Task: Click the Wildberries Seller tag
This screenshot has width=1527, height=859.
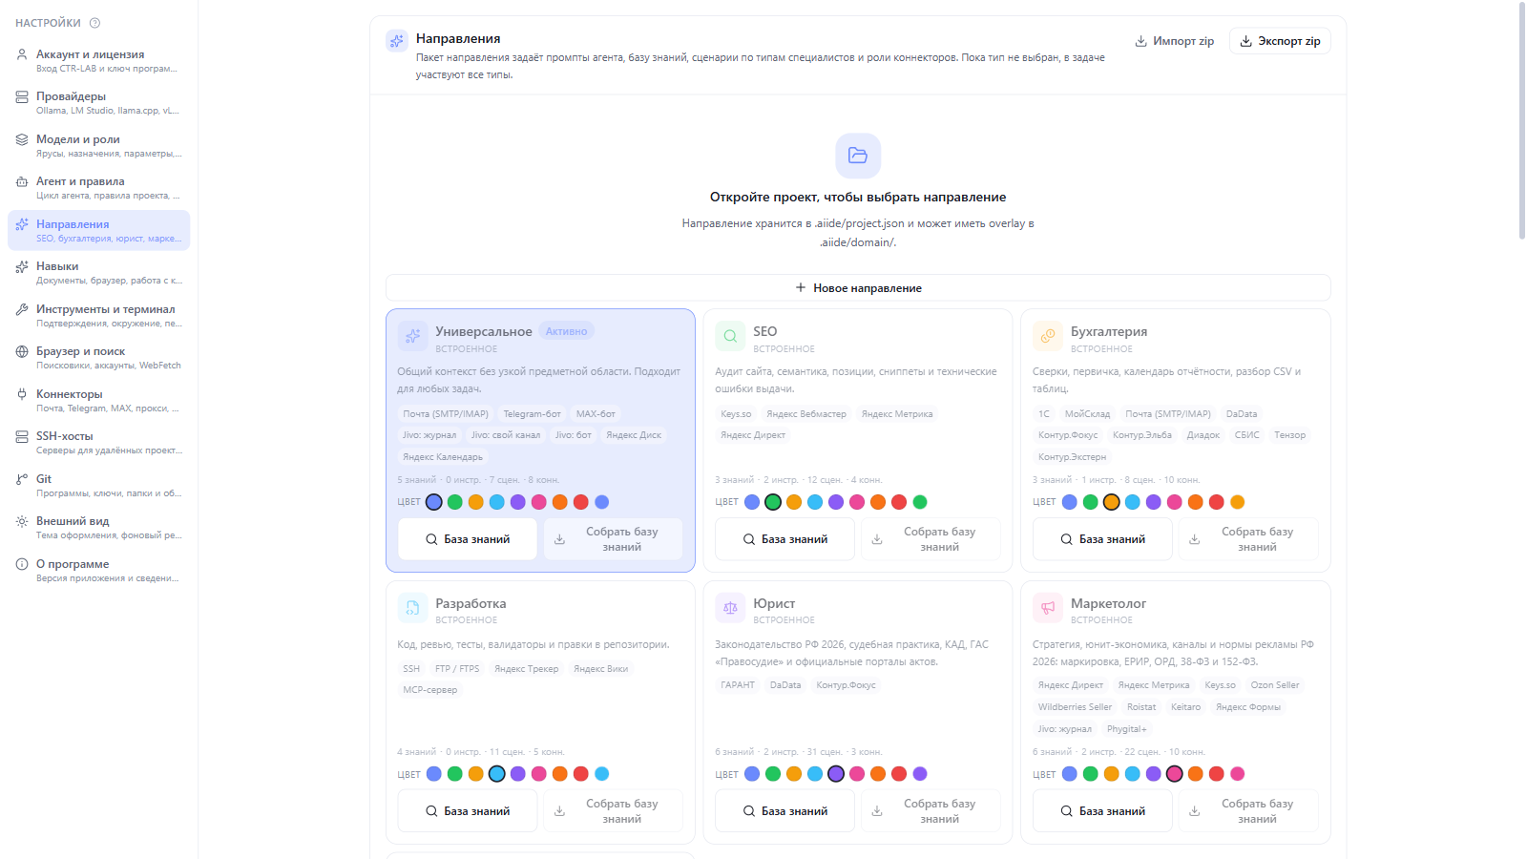Action: pos(1076,707)
